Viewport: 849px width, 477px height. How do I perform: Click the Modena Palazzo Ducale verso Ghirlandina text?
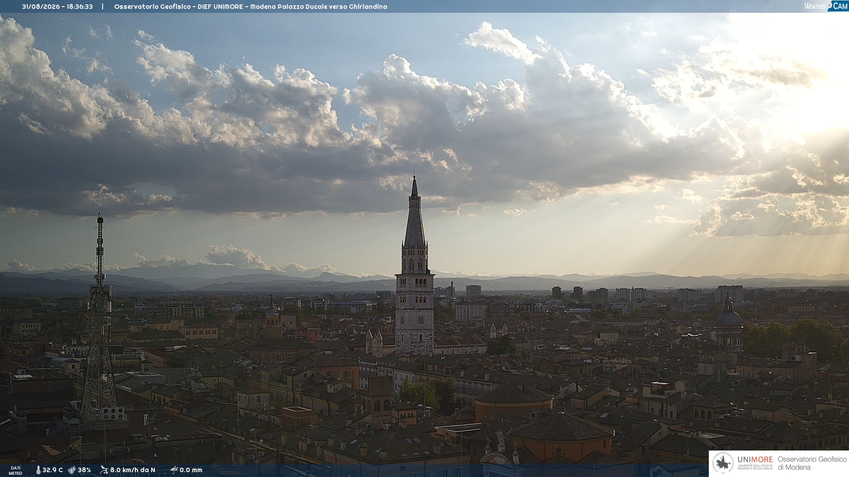[319, 7]
